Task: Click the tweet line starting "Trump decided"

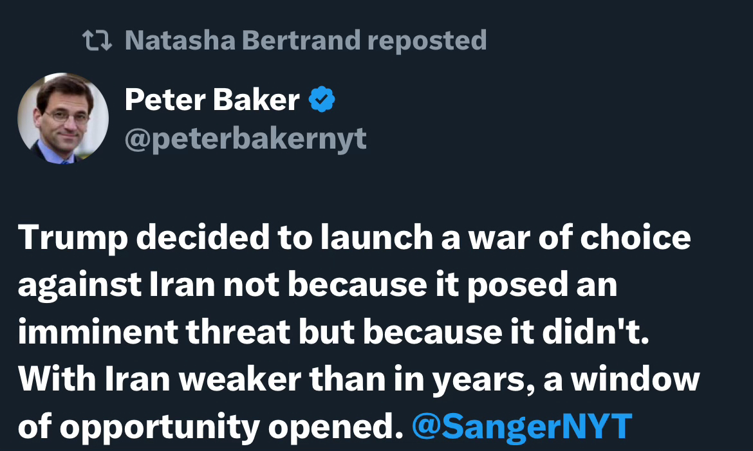Action: click(x=354, y=237)
